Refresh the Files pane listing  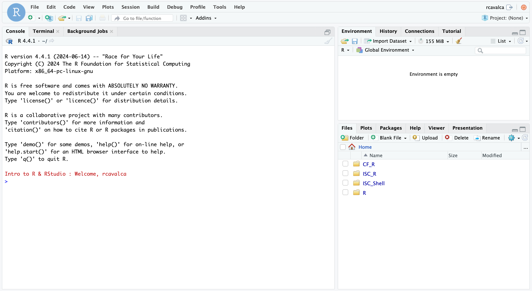click(x=525, y=138)
